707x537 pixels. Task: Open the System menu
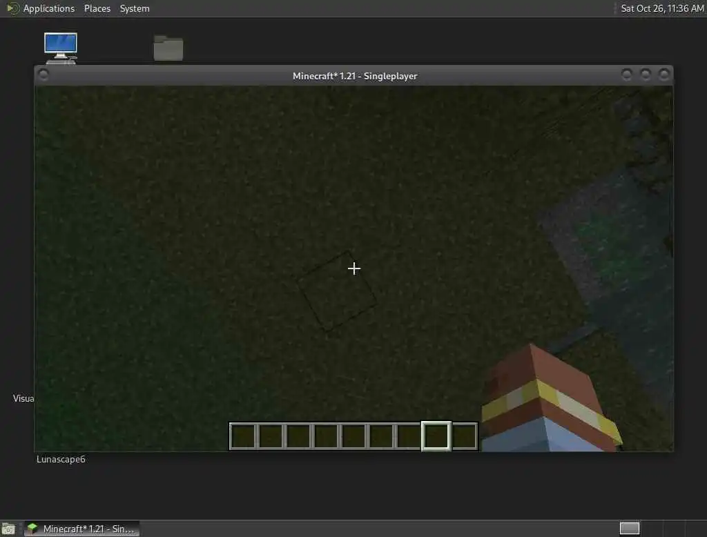click(x=135, y=8)
